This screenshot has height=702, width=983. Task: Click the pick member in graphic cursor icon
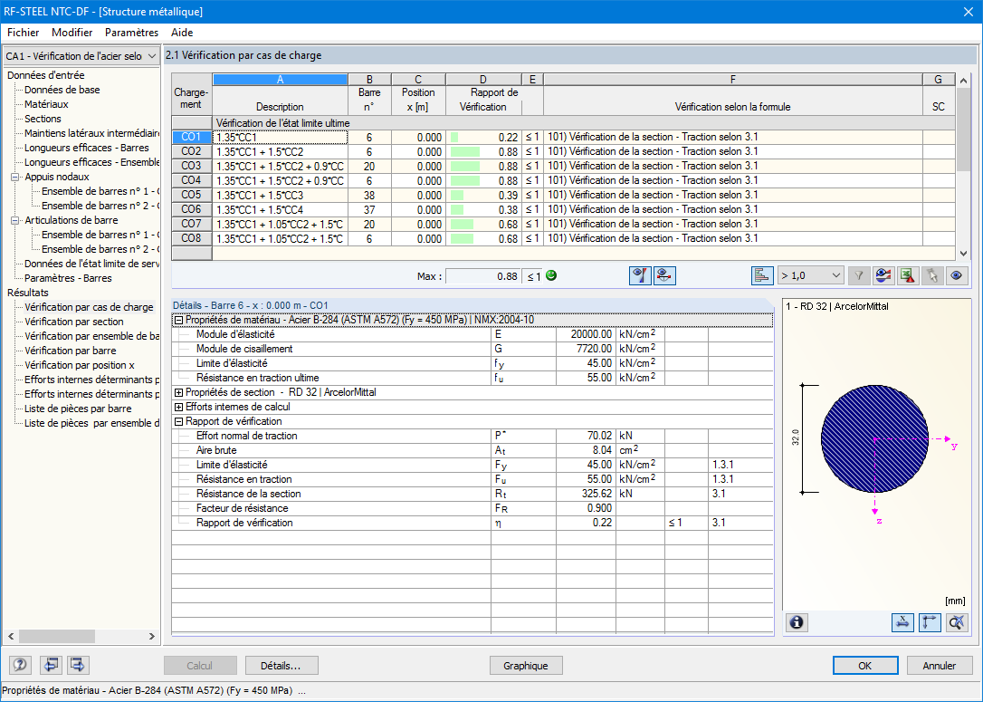pyautogui.click(x=932, y=275)
